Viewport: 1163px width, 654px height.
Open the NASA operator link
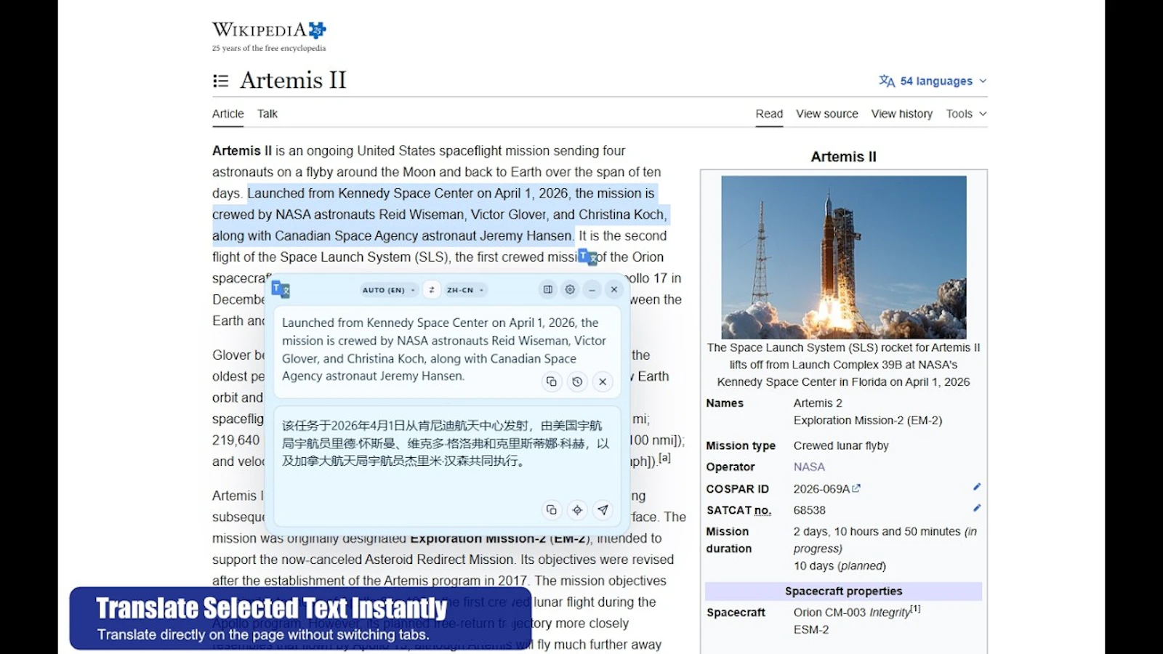(809, 467)
